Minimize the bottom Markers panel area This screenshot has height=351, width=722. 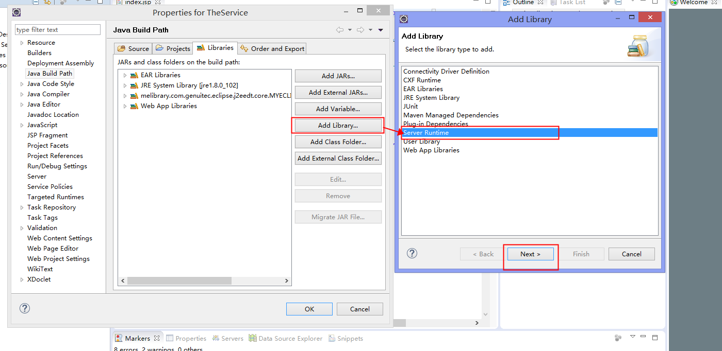click(643, 337)
